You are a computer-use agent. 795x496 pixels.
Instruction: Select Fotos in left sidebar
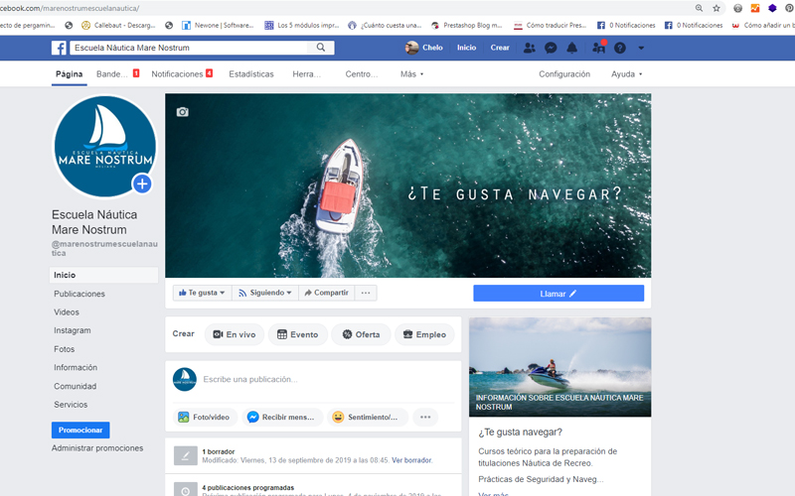[65, 349]
